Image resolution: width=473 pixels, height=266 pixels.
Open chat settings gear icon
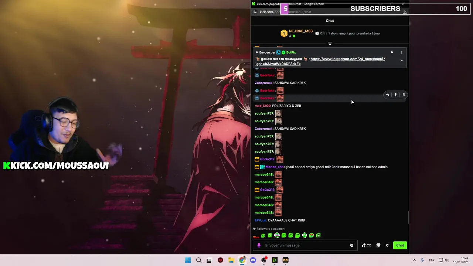pyautogui.click(x=387, y=245)
